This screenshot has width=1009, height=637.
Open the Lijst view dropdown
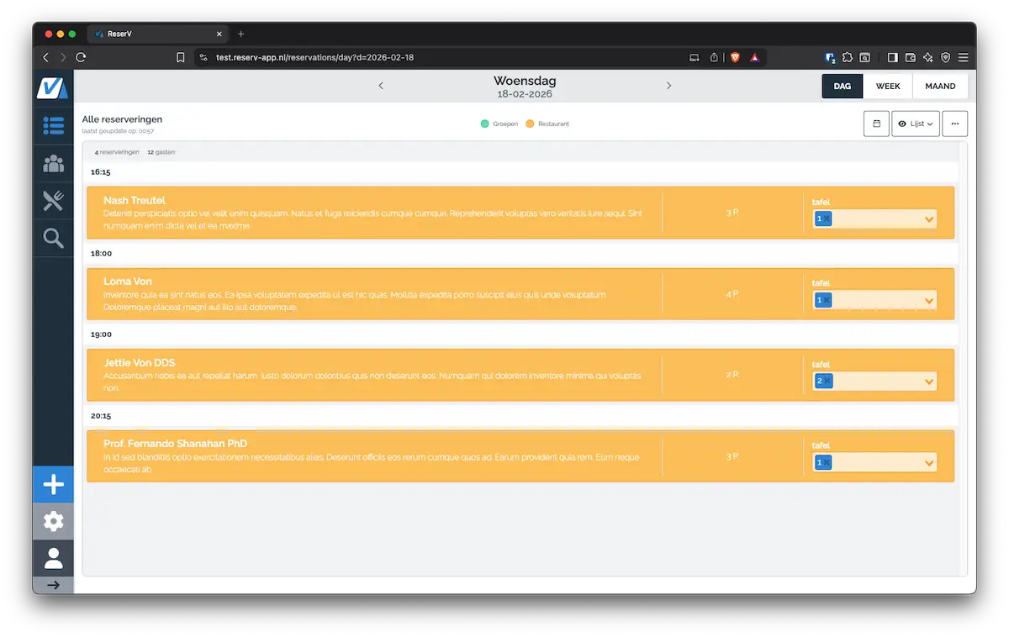click(916, 124)
